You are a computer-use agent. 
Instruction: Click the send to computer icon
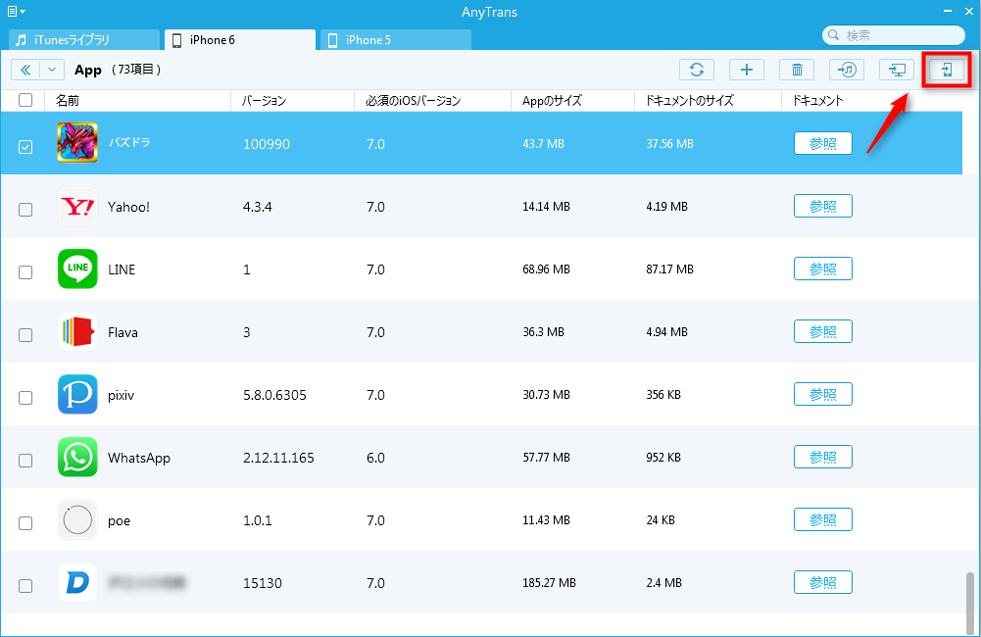(x=897, y=70)
